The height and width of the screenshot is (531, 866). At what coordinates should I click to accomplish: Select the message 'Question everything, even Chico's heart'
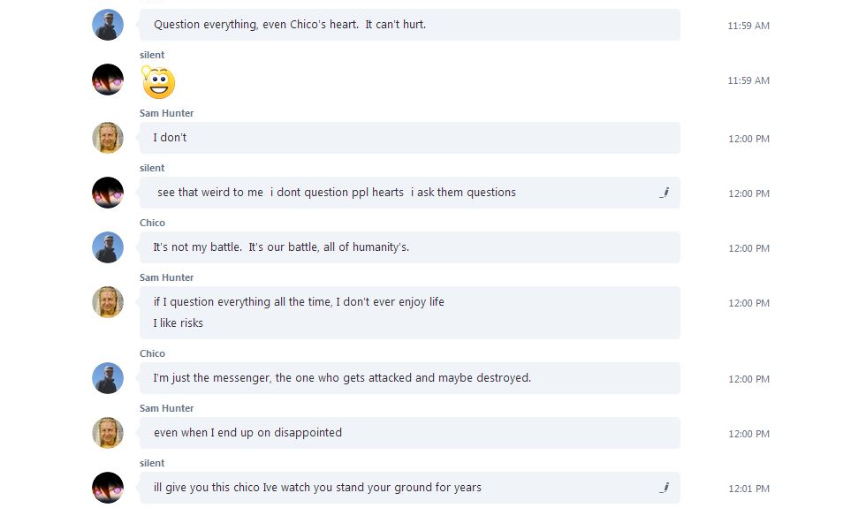pyautogui.click(x=410, y=25)
